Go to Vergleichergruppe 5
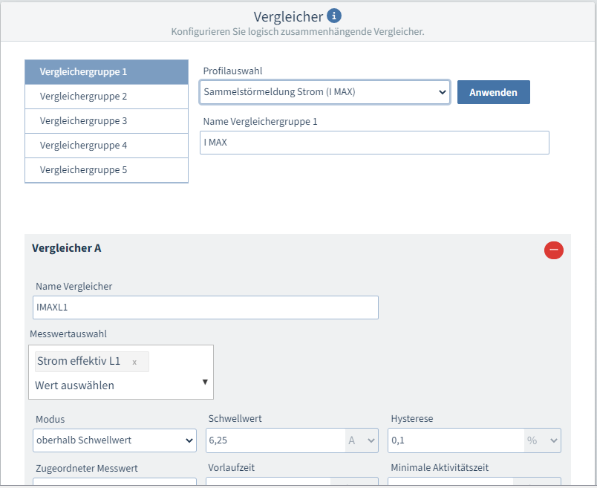This screenshot has height=488, width=597. tap(106, 170)
